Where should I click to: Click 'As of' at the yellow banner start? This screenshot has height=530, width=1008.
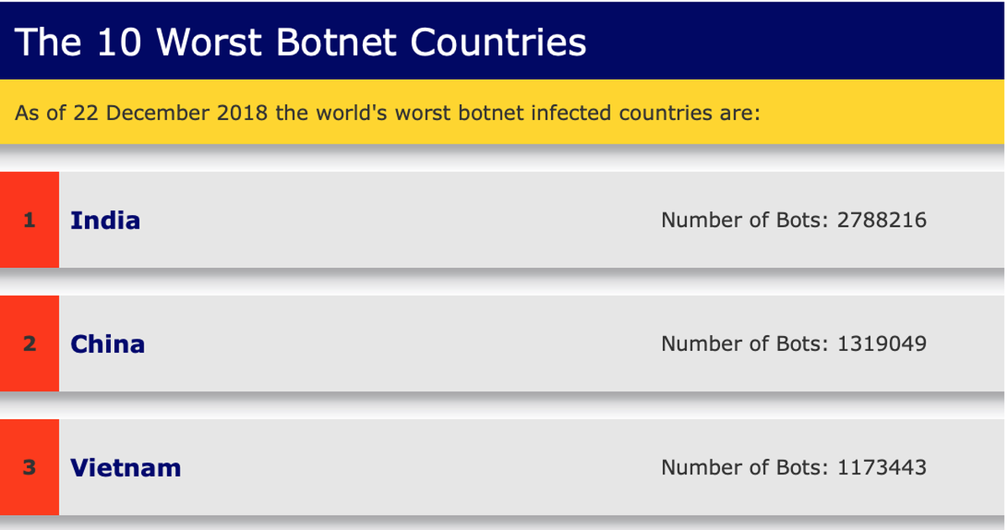point(39,113)
